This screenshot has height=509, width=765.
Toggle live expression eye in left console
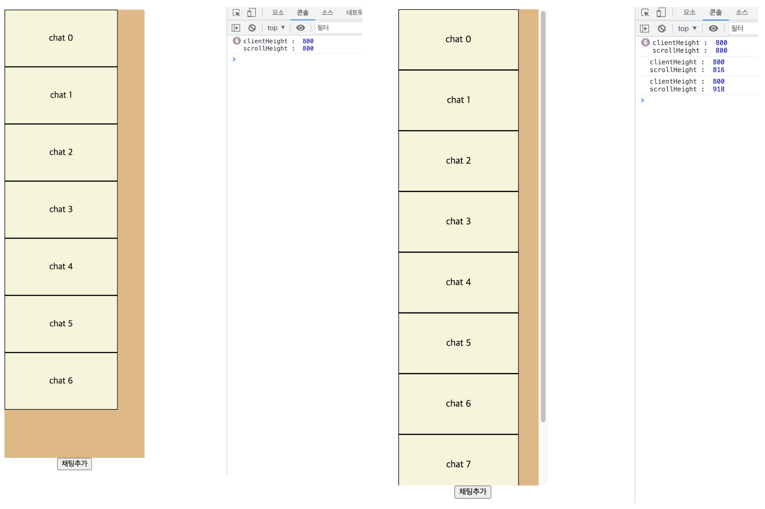pyautogui.click(x=300, y=28)
